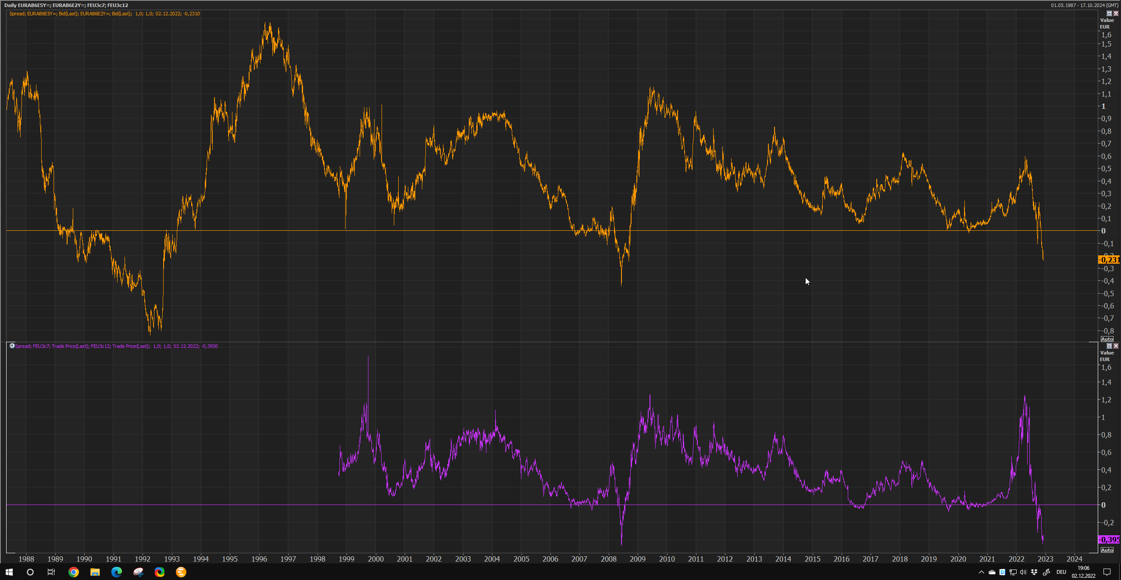Minimize the upper orange spread chart pane
Screen dimensions: 1121x580
click(1109, 14)
